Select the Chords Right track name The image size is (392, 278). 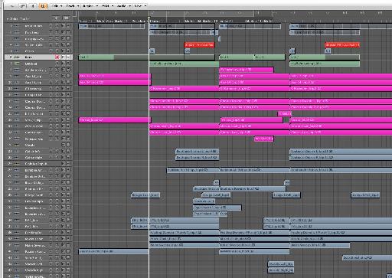(34, 270)
